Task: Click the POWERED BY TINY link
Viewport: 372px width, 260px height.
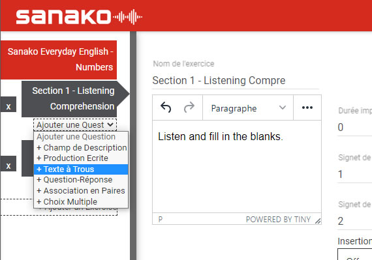Action: click(x=278, y=220)
